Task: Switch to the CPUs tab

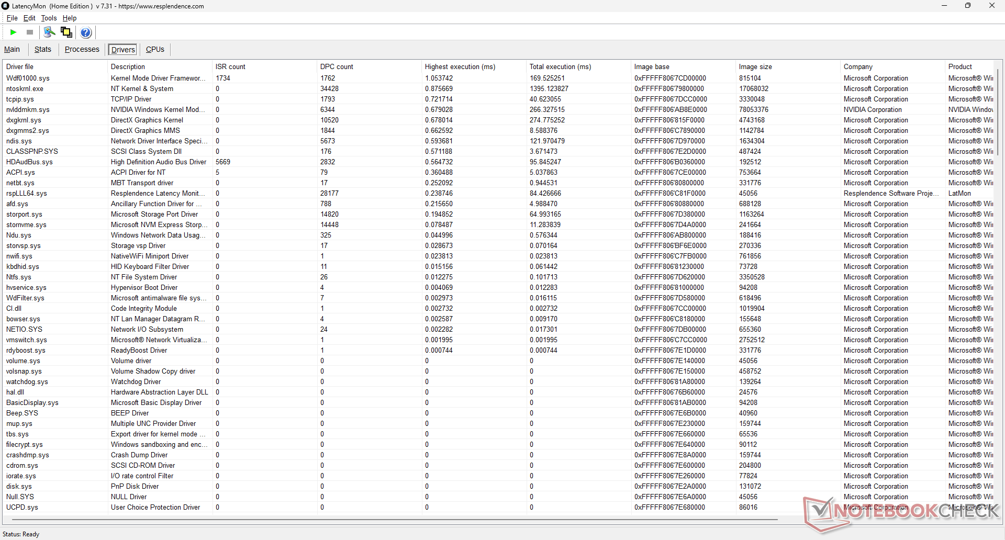Action: 155,49
